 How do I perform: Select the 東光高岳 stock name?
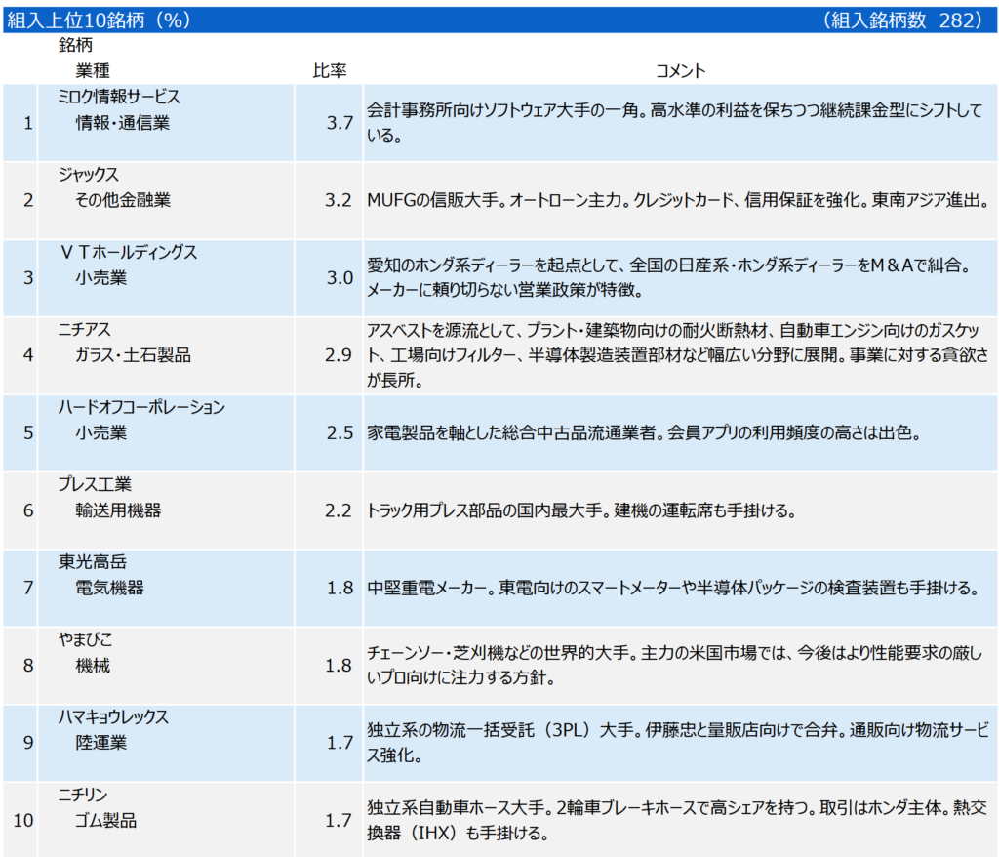93,562
